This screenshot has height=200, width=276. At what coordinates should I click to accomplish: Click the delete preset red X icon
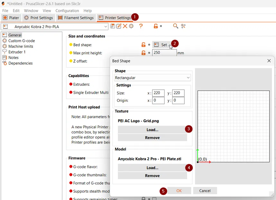click(x=125, y=26)
